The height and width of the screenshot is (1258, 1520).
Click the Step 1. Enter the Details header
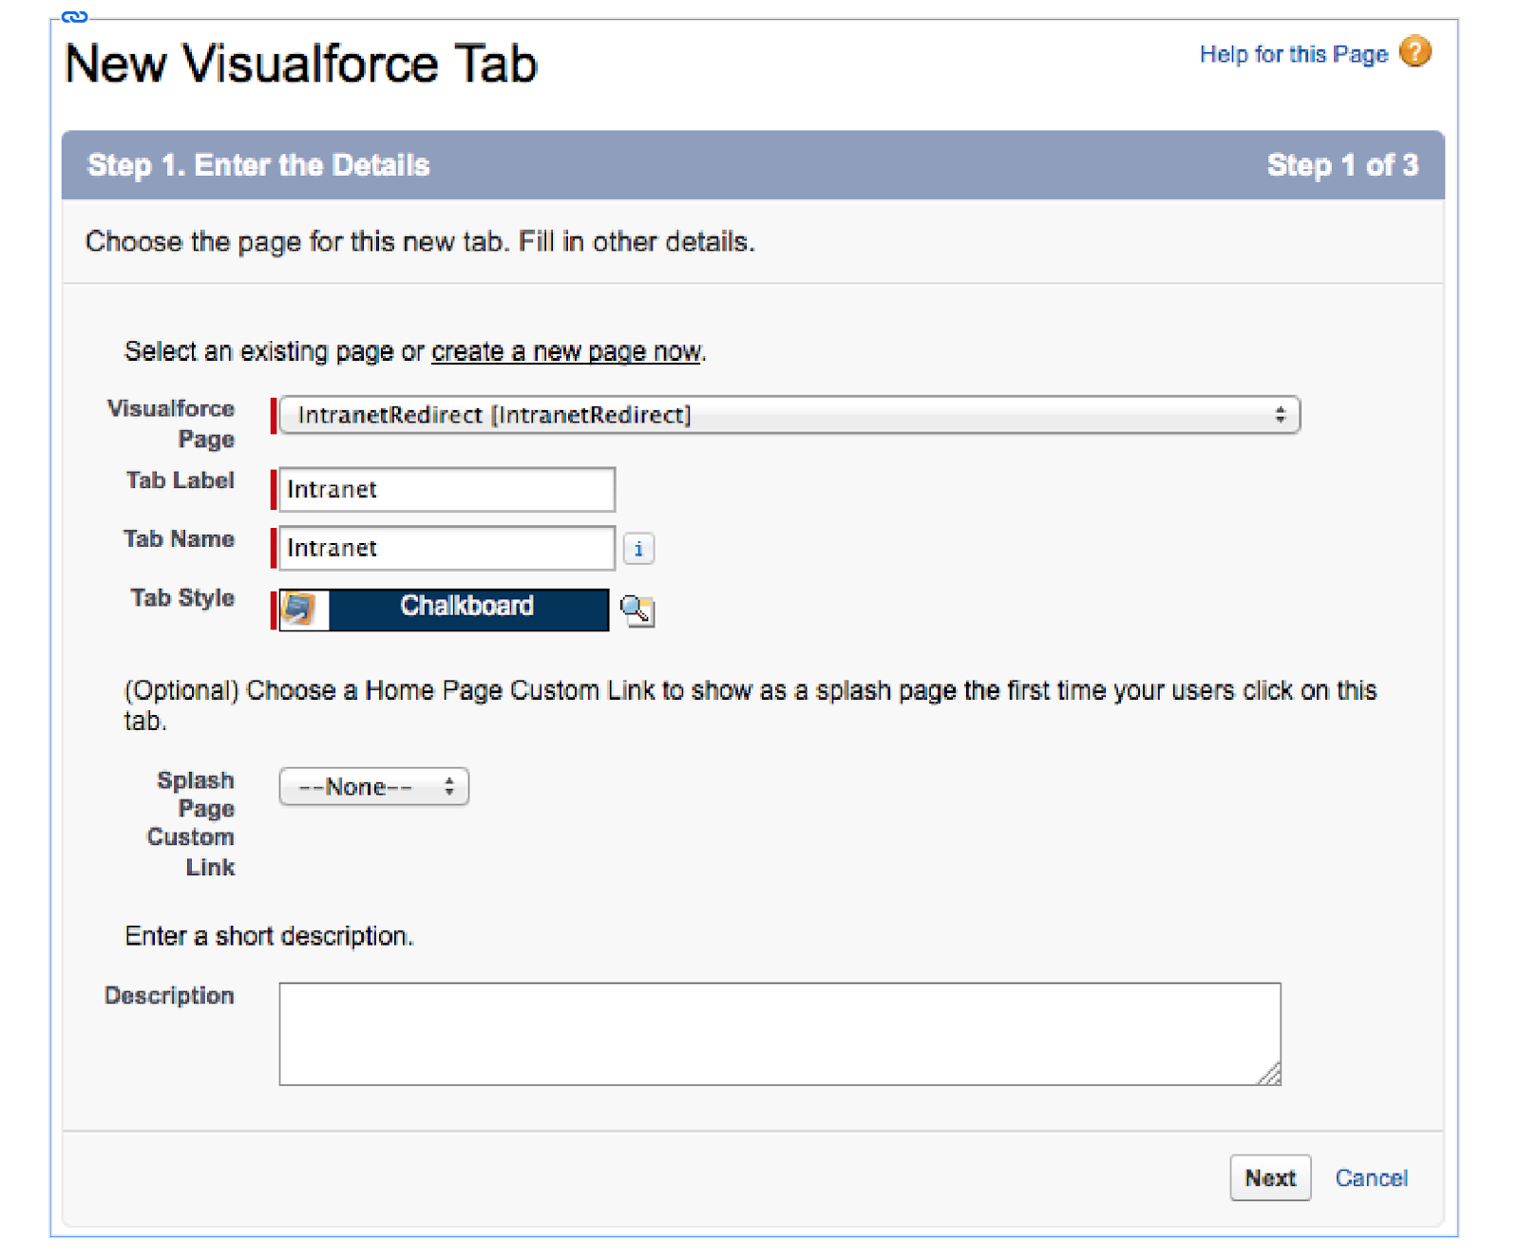click(258, 165)
